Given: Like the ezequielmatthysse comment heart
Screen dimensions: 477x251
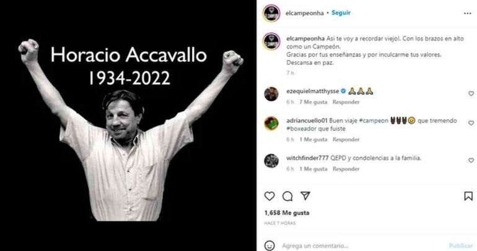Looking at the screenshot, I should (x=471, y=94).
